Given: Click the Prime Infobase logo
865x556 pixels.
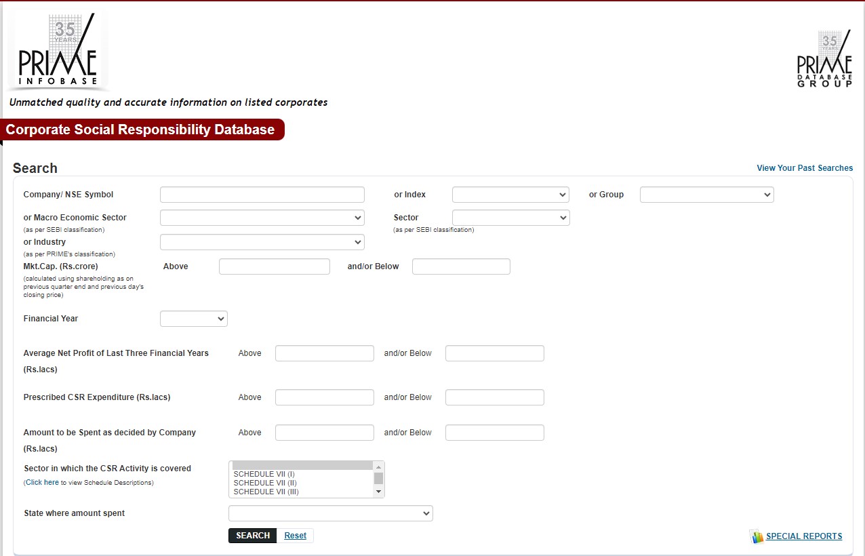Looking at the screenshot, I should pyautogui.click(x=58, y=52).
